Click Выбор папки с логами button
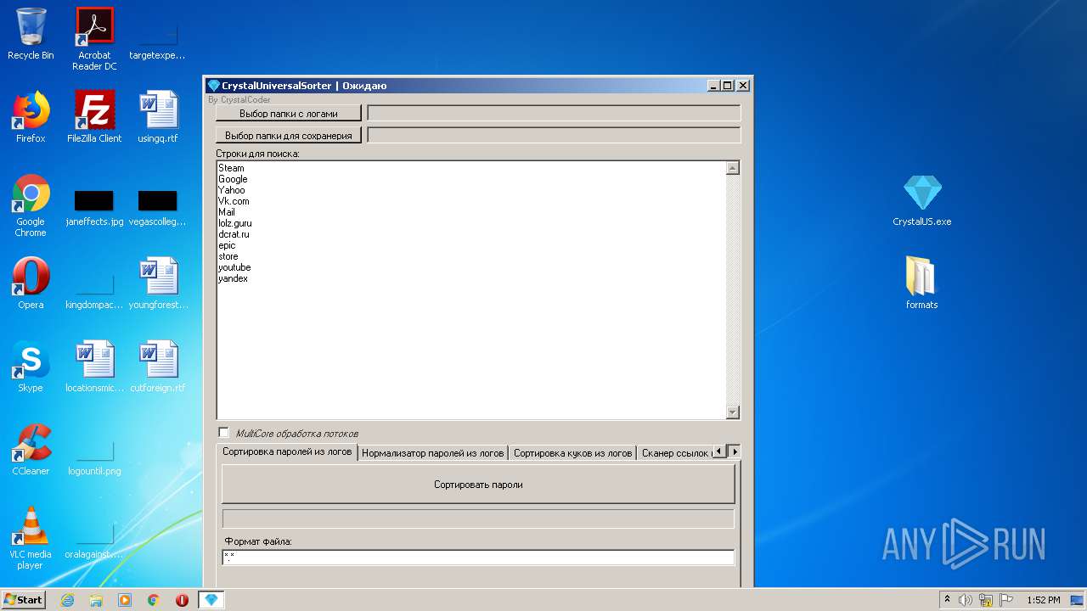This screenshot has width=1087, height=611. tap(289, 113)
